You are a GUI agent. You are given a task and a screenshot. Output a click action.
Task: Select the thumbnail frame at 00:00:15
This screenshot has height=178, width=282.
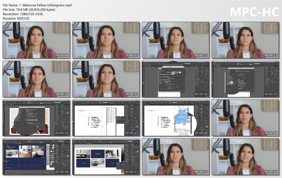pos(245,40)
